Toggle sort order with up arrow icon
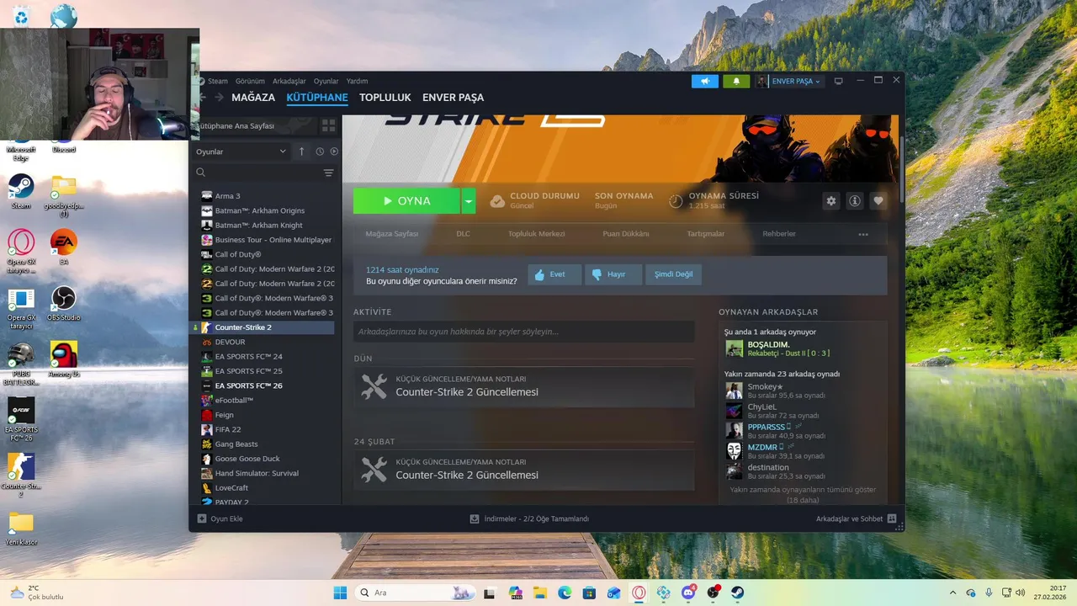This screenshot has height=606, width=1077. (302, 151)
